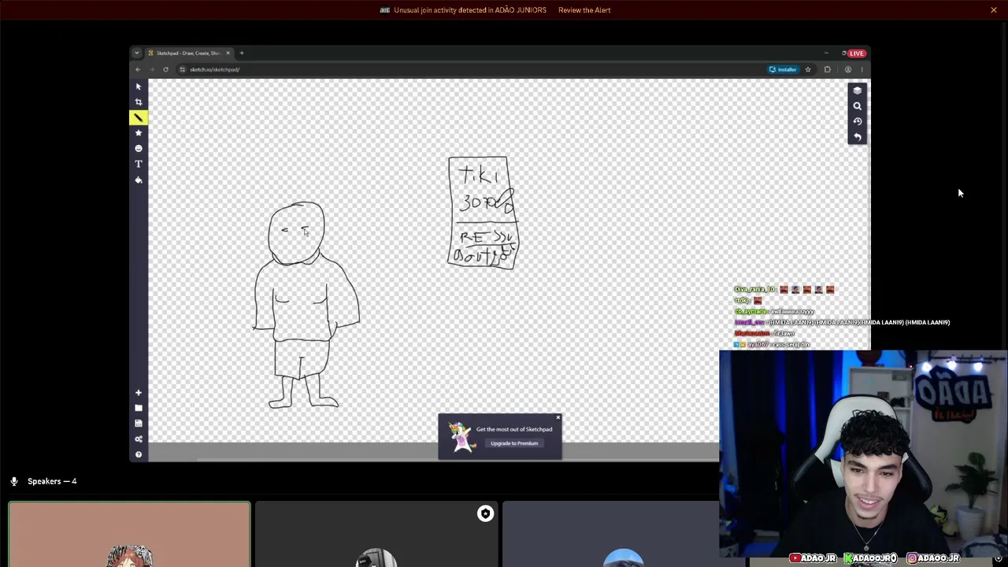Select the first speaker tile with green border

tap(129, 535)
